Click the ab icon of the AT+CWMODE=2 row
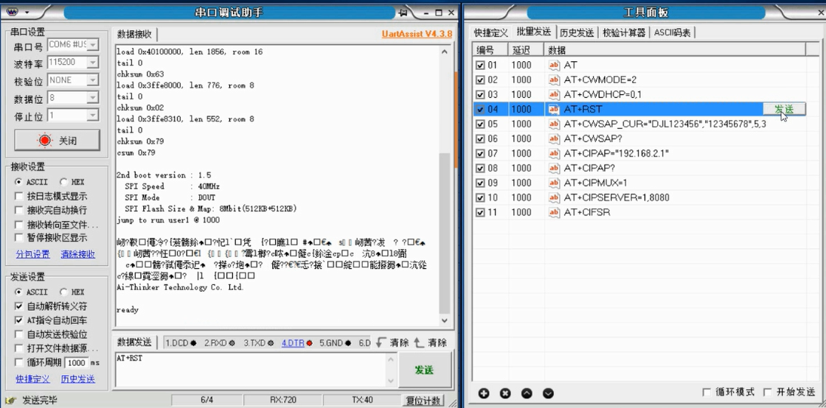The width and height of the screenshot is (826, 408). pos(554,80)
